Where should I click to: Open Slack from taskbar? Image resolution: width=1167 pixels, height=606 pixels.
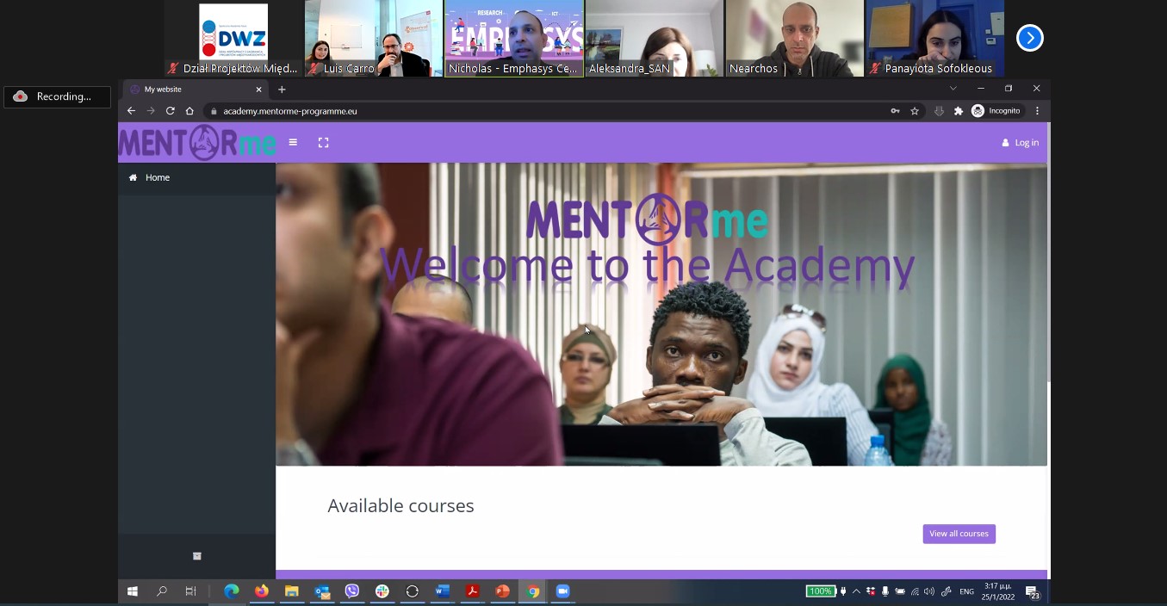click(x=382, y=591)
